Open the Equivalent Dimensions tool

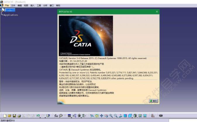84,116
